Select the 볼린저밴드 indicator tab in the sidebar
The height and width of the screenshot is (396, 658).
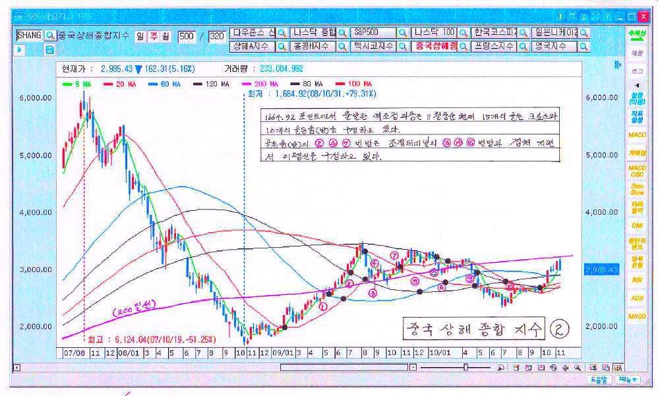637,243
